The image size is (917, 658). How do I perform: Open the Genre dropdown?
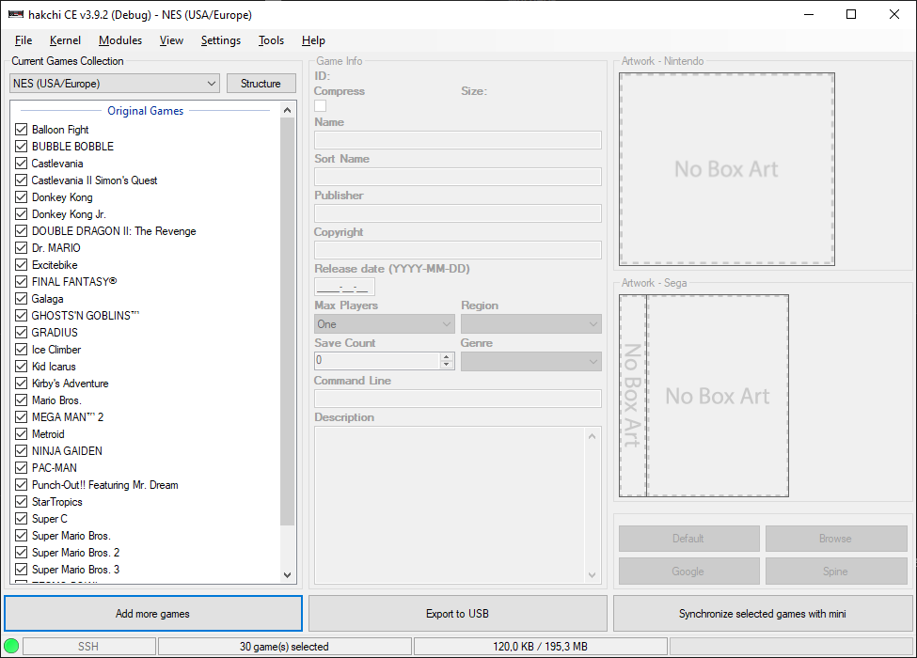pyautogui.click(x=531, y=361)
